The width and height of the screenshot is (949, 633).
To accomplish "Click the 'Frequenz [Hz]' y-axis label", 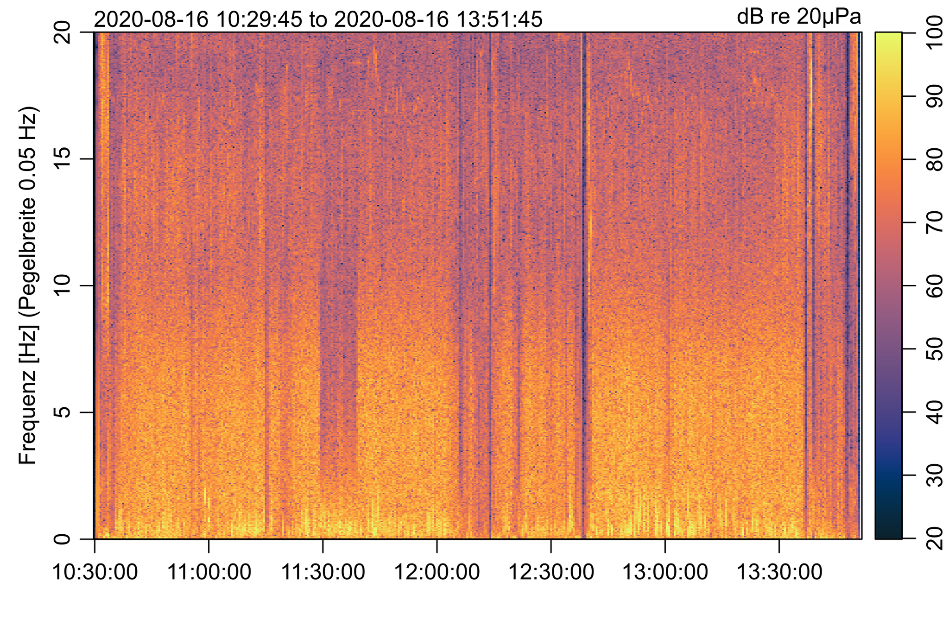I will 28,285.
